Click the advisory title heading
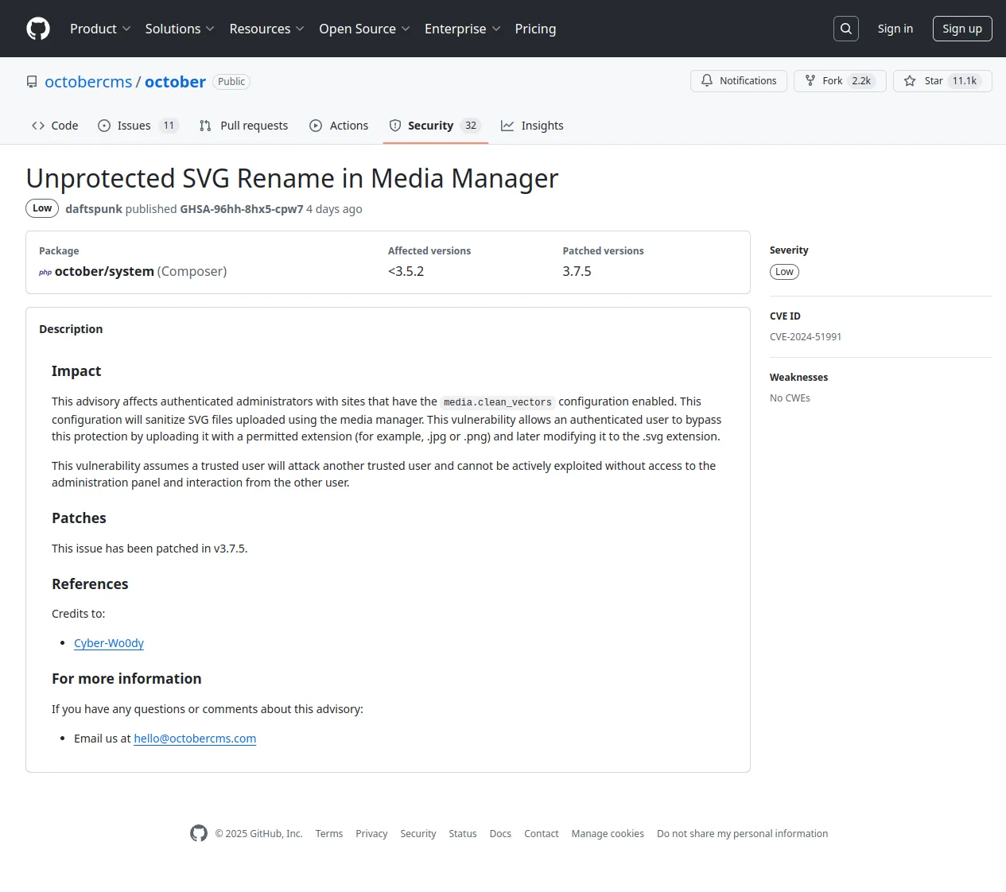This screenshot has width=1006, height=892. tap(293, 179)
